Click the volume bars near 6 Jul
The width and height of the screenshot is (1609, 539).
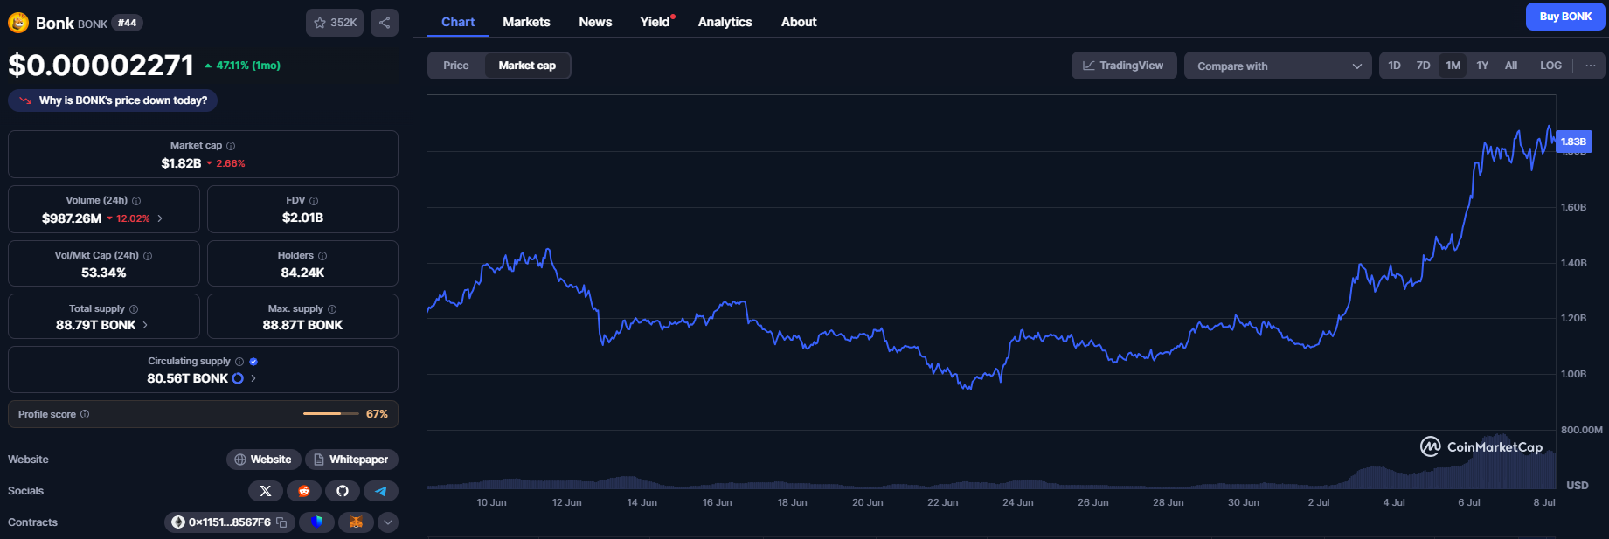tap(1470, 467)
